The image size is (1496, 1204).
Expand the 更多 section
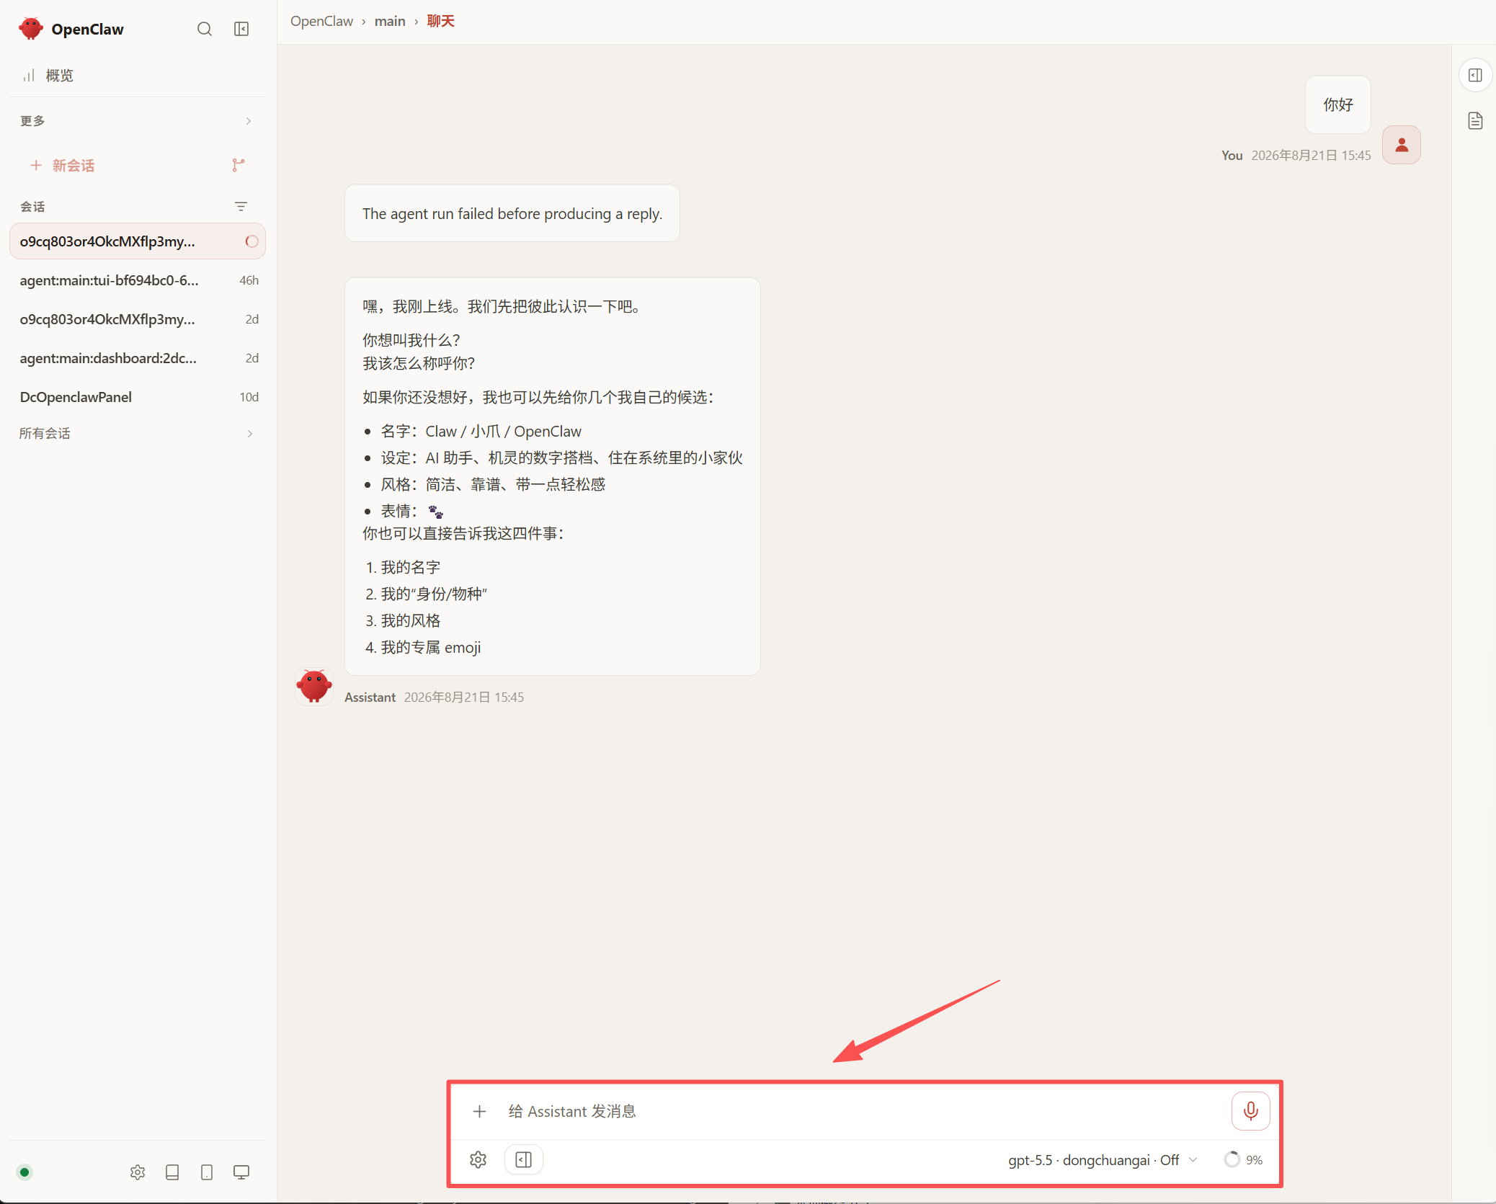pyautogui.click(x=137, y=121)
